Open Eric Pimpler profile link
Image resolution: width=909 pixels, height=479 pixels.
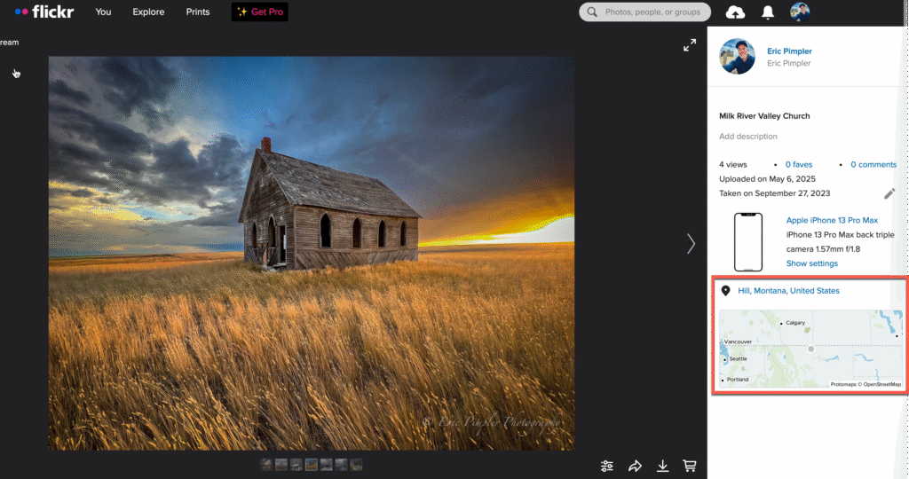[x=789, y=51]
